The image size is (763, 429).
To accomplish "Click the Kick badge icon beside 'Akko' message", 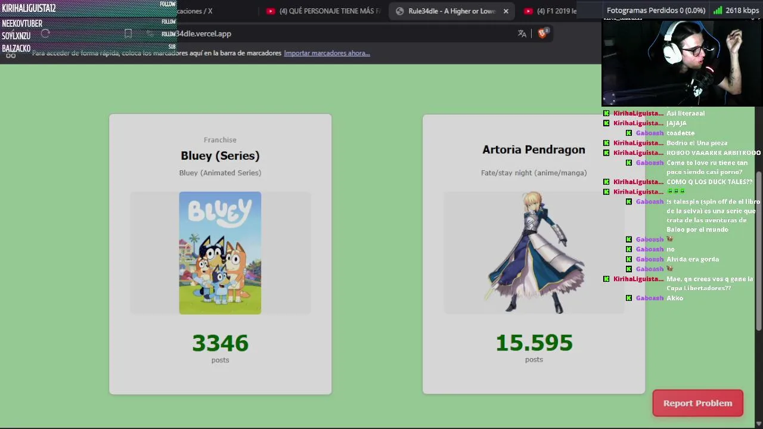I will [x=628, y=298].
